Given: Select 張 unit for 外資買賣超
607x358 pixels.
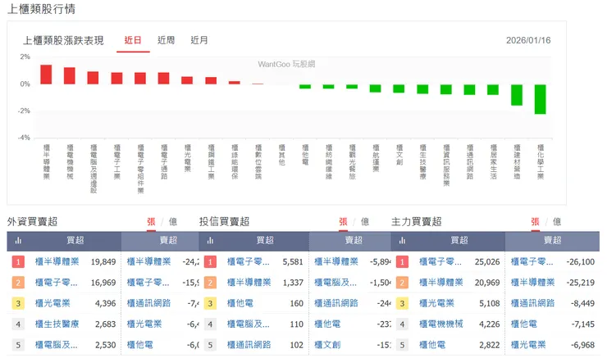Looking at the screenshot, I should pyautogui.click(x=151, y=221).
